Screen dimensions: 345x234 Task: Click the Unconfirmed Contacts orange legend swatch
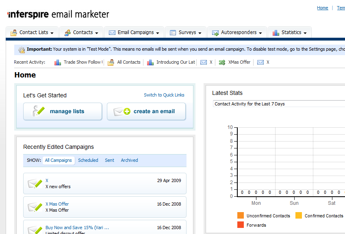241,215
